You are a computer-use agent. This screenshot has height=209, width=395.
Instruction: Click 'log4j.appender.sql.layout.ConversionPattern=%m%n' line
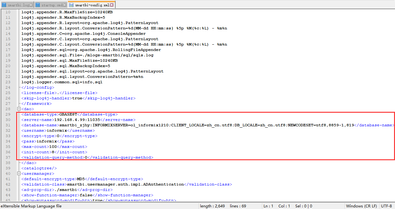coord(82,77)
